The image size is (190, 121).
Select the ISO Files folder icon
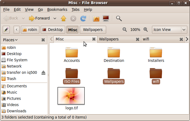[72, 73]
